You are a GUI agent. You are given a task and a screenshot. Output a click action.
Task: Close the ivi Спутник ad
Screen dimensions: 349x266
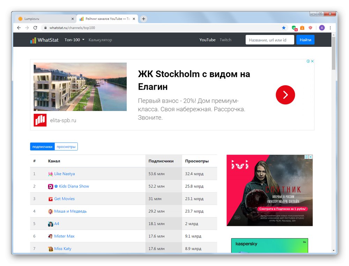311,157
